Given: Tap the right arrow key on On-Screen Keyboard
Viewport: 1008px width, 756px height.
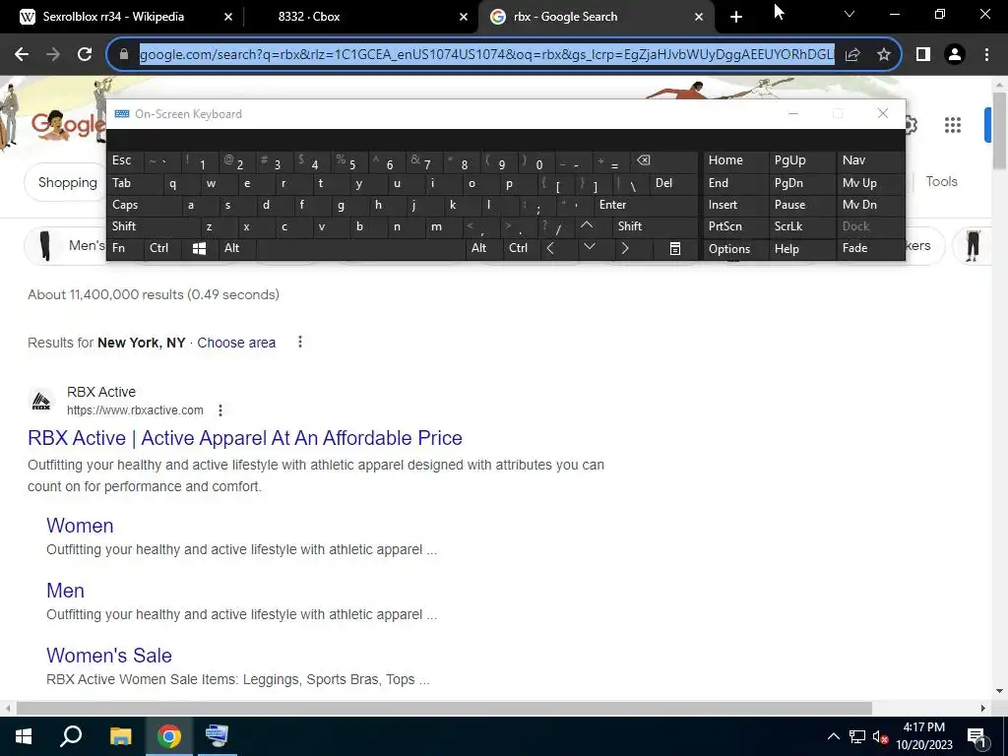Looking at the screenshot, I should [625, 248].
